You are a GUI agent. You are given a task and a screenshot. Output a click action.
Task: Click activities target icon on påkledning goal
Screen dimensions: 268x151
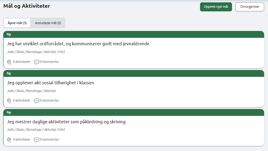point(9,140)
